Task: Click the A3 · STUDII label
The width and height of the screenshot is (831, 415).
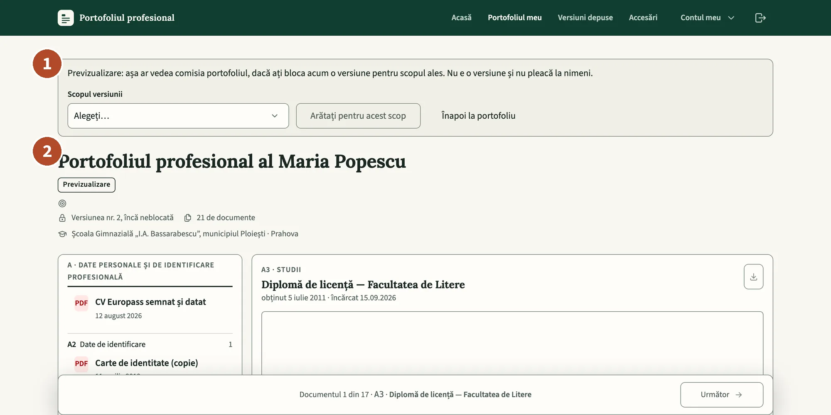Action: (x=281, y=270)
